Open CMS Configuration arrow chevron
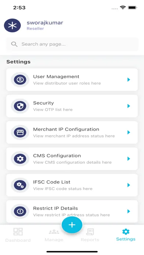The height and width of the screenshot is (255, 144). point(129,159)
